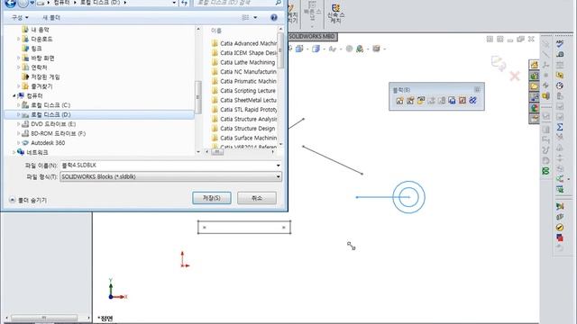Click 폴더 숨기기 hide folders toggle
This screenshot has width=577, height=324.
28,200
